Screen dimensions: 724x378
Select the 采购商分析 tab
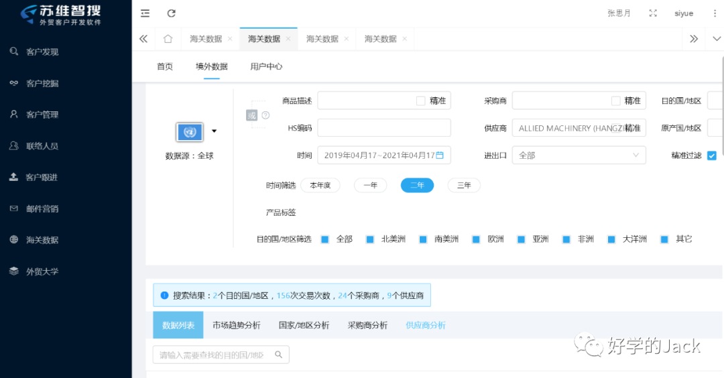pos(367,325)
